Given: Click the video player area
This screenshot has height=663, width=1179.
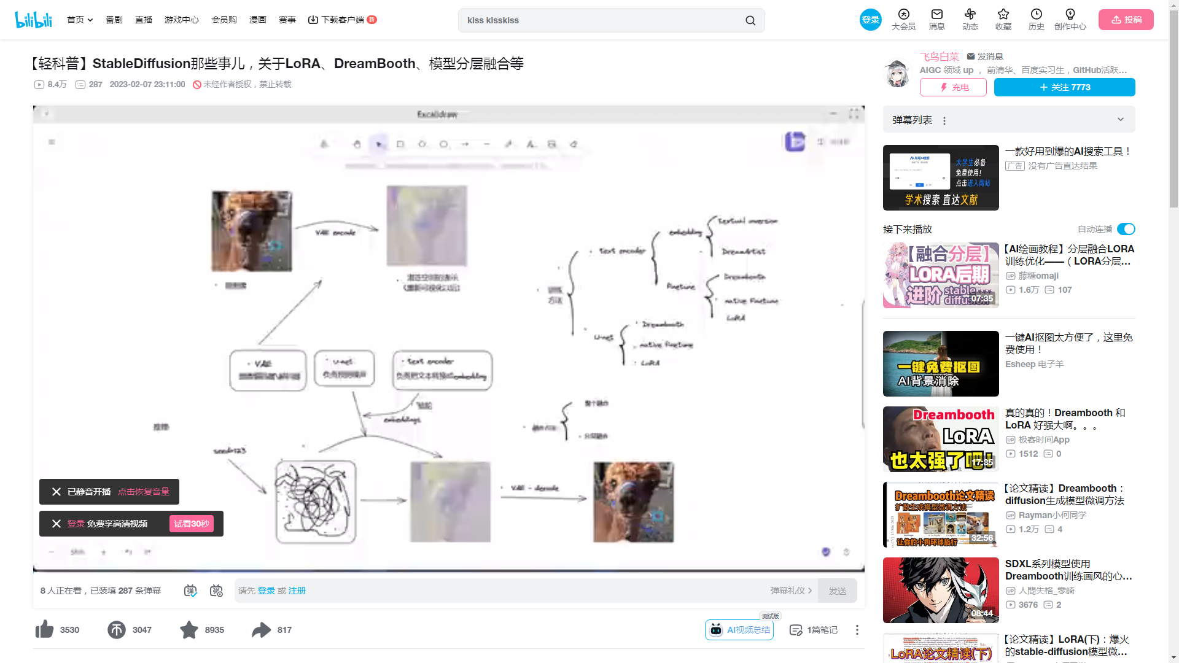Looking at the screenshot, I should pos(449,339).
